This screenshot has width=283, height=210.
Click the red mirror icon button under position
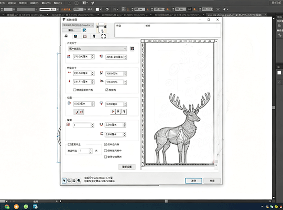81,112
